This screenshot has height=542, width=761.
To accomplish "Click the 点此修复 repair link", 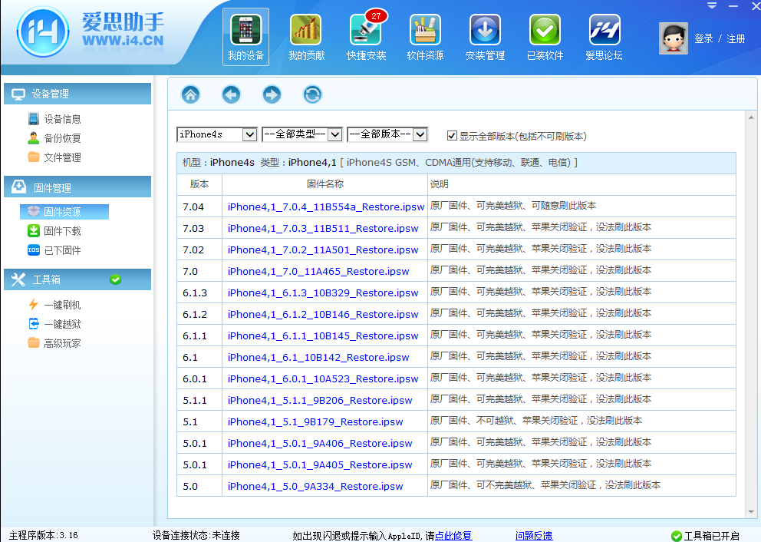I will [x=453, y=536].
